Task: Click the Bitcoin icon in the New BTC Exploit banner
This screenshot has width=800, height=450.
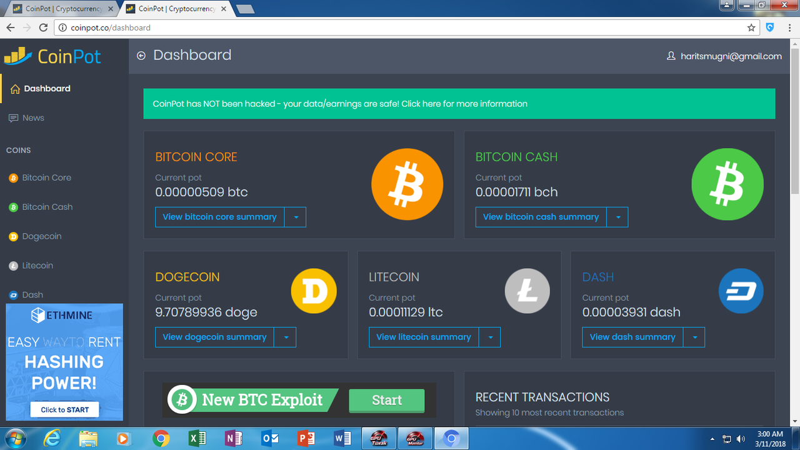Action: point(182,400)
